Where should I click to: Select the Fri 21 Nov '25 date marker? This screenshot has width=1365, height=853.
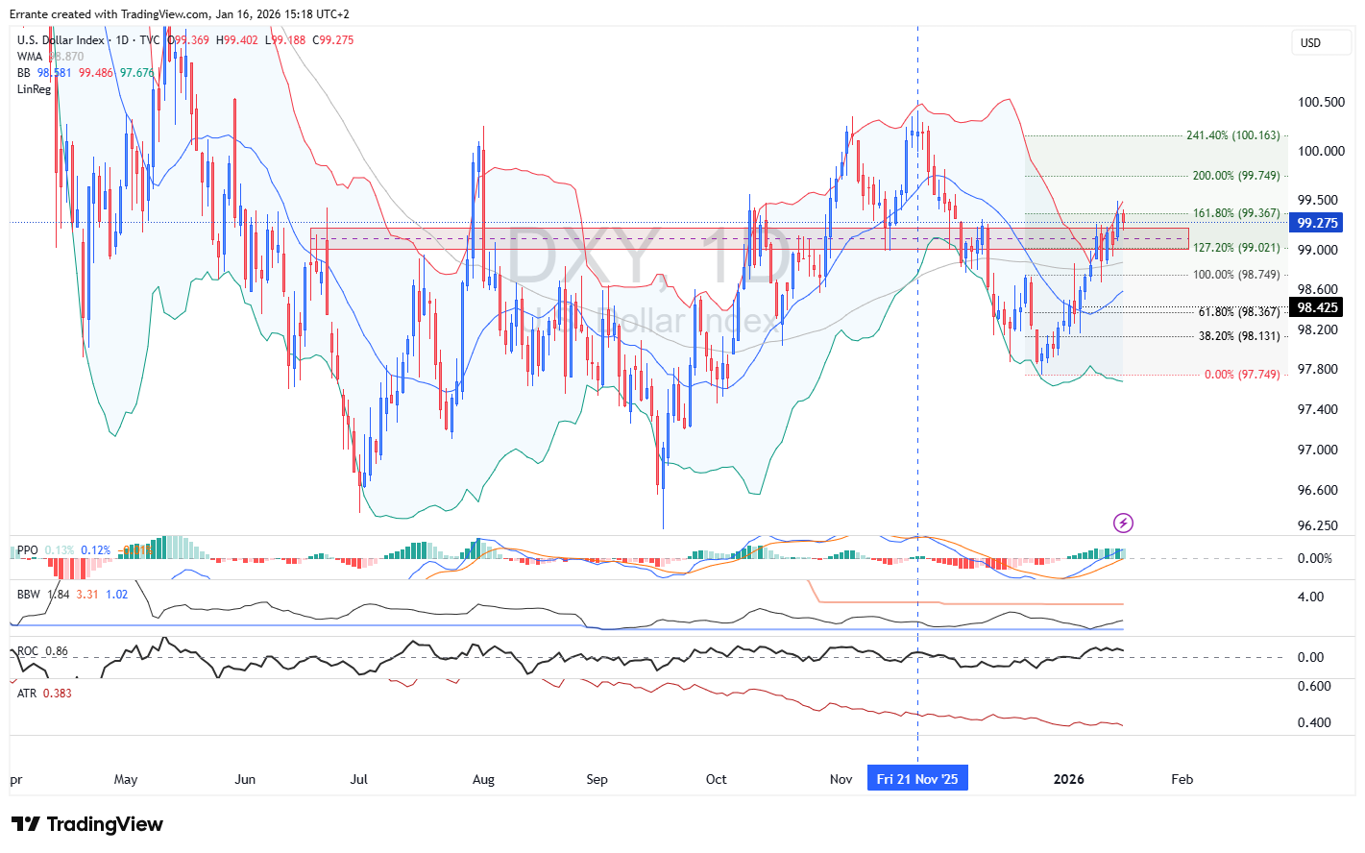tap(916, 779)
